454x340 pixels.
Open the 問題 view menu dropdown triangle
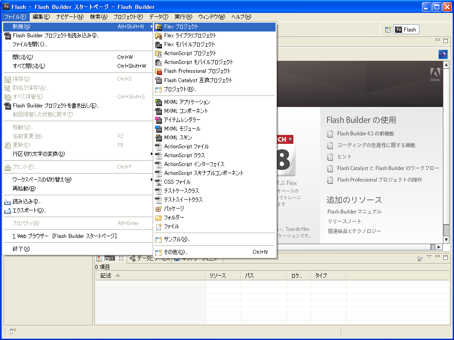tap(429, 257)
